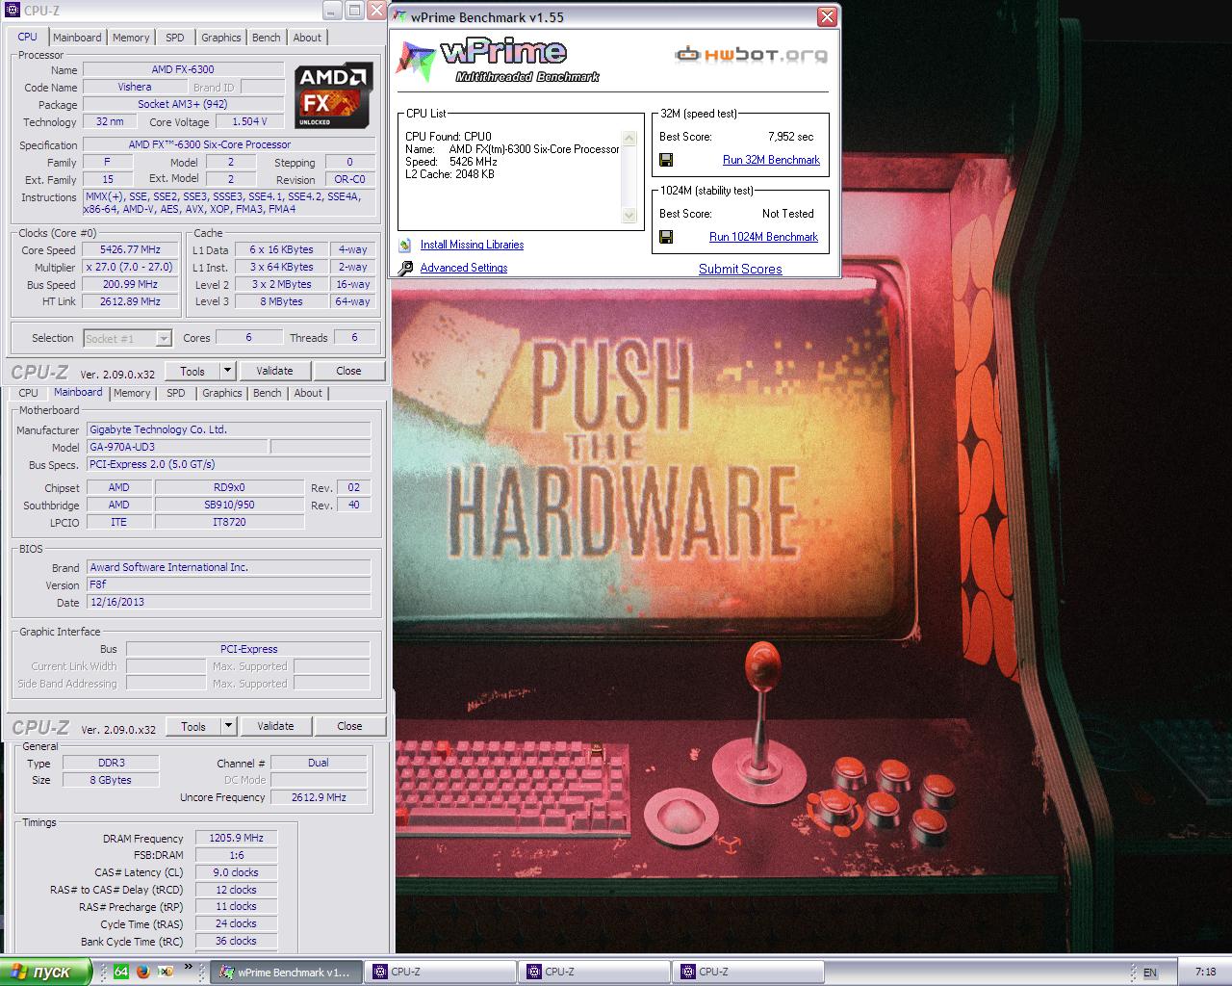Open the Socket #1 selection dropdown
Screen dimensions: 1232x986
pyautogui.click(x=164, y=338)
